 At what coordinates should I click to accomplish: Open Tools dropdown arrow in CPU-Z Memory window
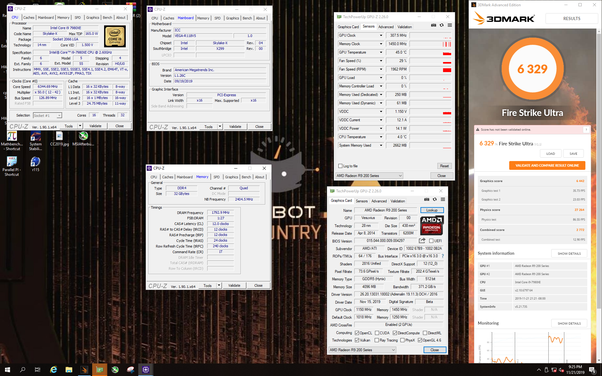click(219, 285)
